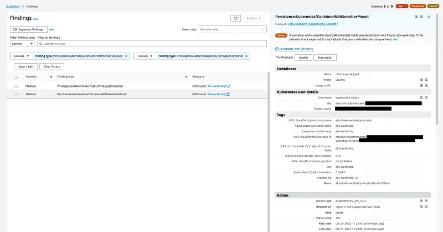Close the finding details panel
The height and width of the screenshot is (232, 443).
coord(429,17)
